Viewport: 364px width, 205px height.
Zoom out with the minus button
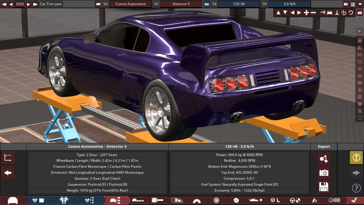click(313, 13)
